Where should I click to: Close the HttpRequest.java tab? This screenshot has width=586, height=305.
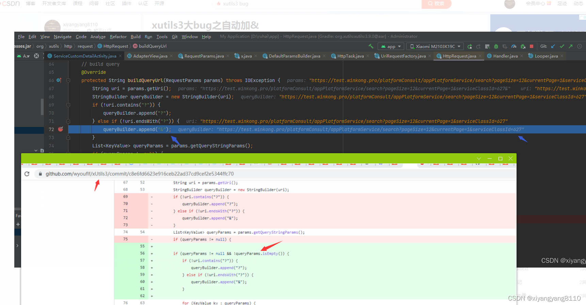pyautogui.click(x=480, y=56)
